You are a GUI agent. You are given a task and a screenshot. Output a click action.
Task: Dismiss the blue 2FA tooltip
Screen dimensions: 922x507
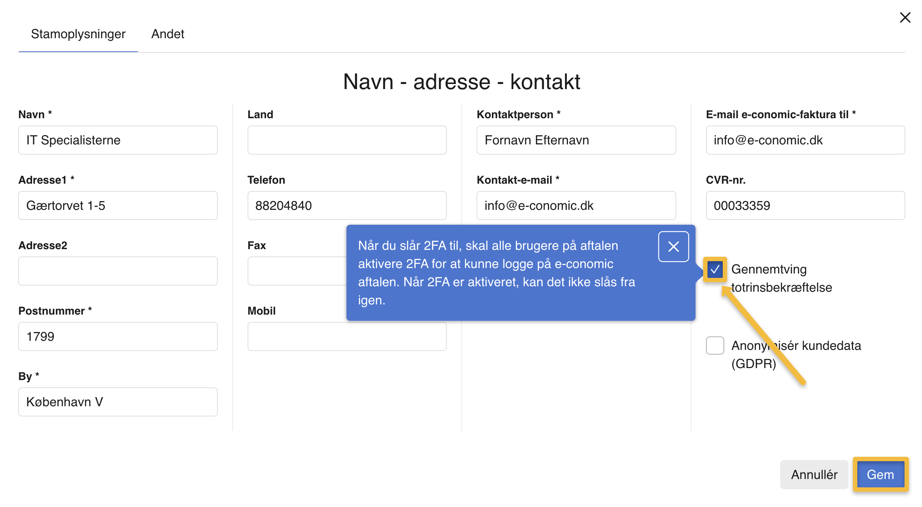[x=673, y=247]
